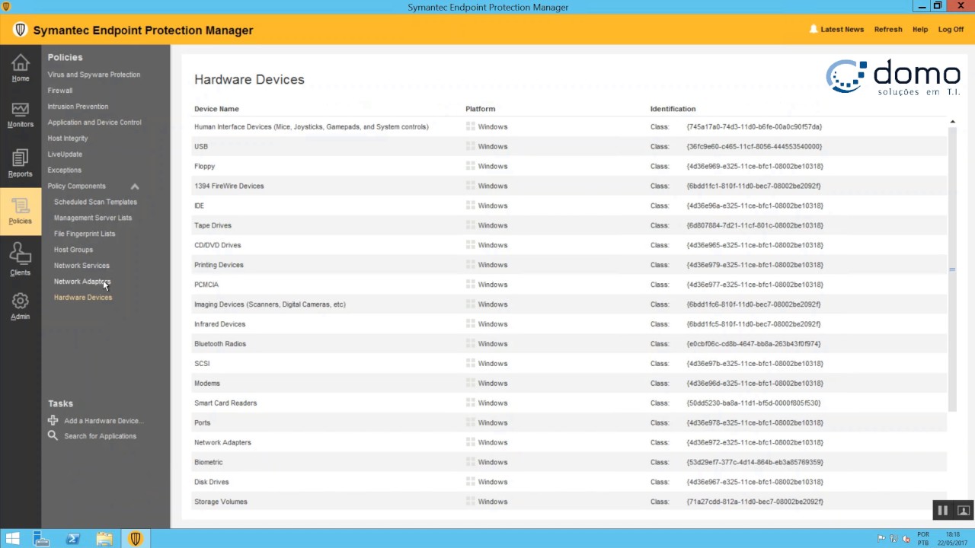Click the Latest News bell icon
Screen dimensions: 975x548
(814, 29)
